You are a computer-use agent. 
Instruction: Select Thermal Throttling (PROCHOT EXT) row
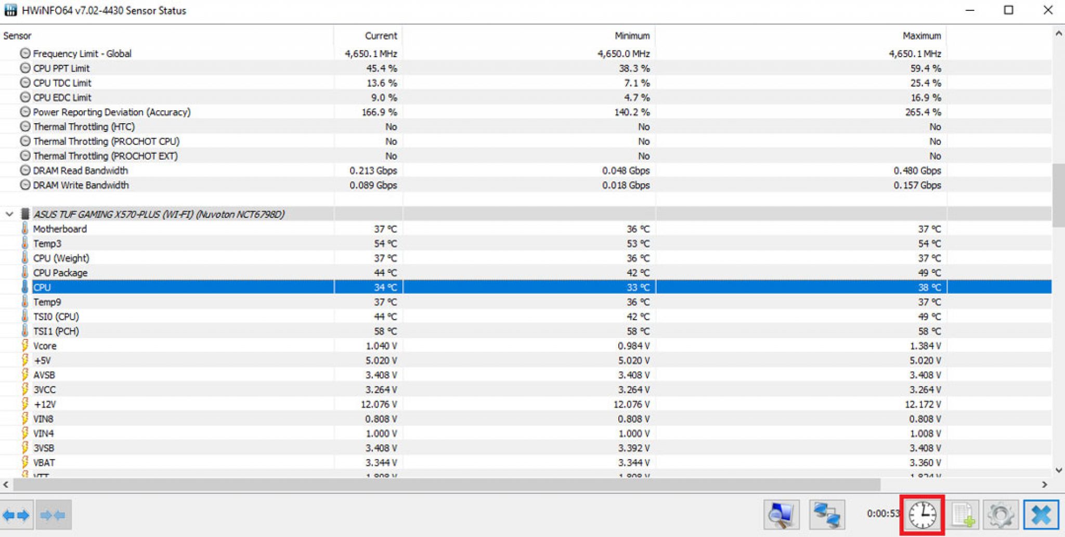click(526, 156)
